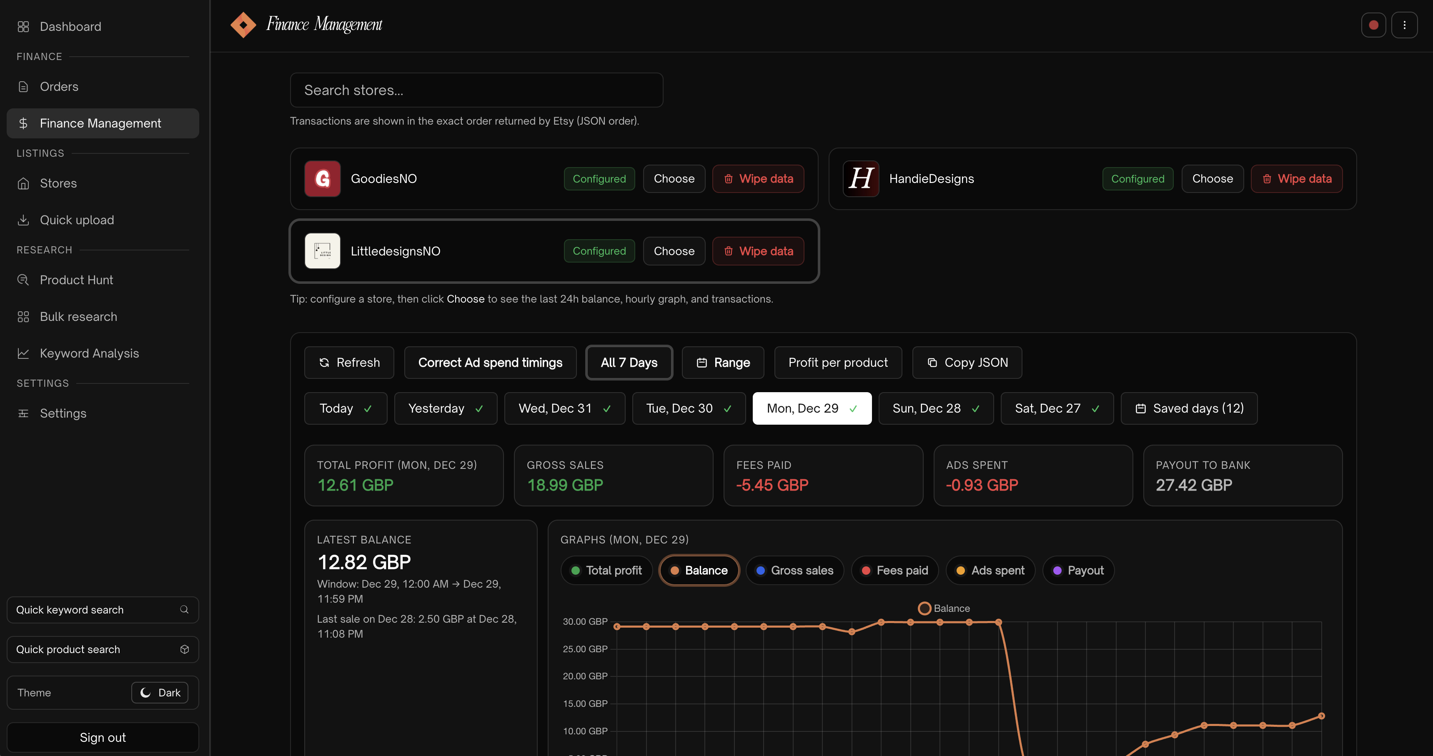The width and height of the screenshot is (1433, 756).
Task: Click inside the Search stores field
Action: [x=477, y=90]
